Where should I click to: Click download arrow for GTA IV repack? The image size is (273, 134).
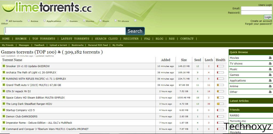point(4,91)
